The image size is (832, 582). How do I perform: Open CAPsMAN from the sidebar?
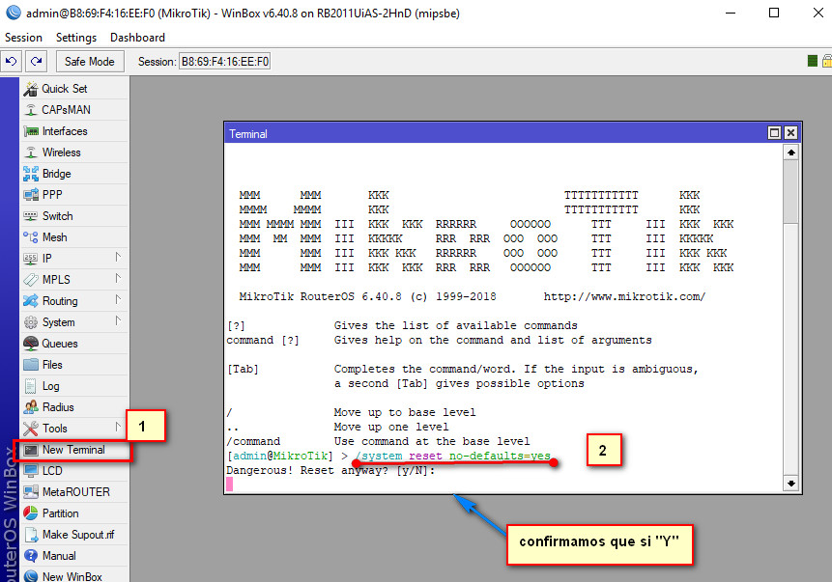[x=68, y=109]
